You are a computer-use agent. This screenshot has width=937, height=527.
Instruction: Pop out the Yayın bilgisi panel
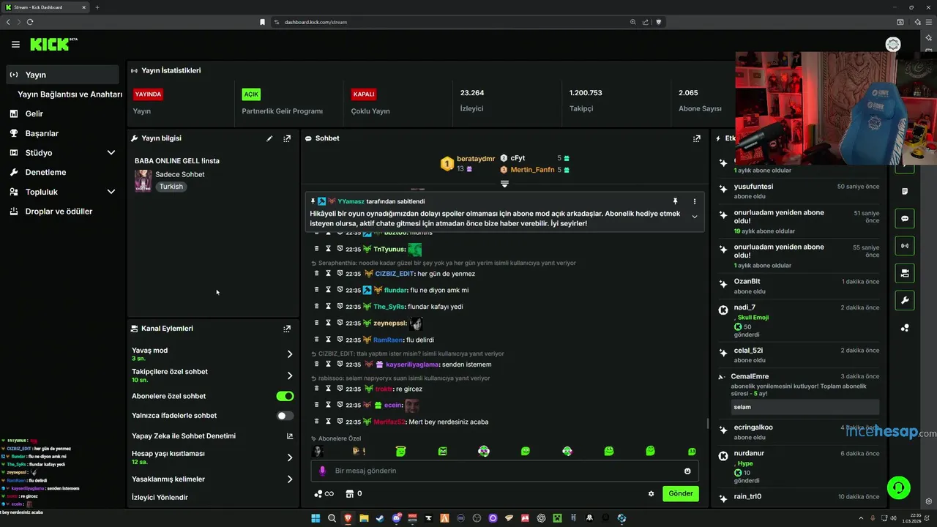(287, 138)
